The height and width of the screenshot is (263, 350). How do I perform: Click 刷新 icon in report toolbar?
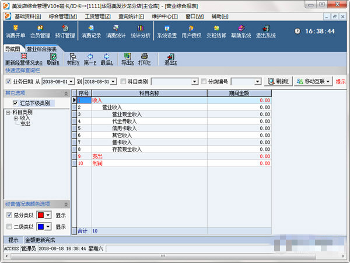click(53, 60)
